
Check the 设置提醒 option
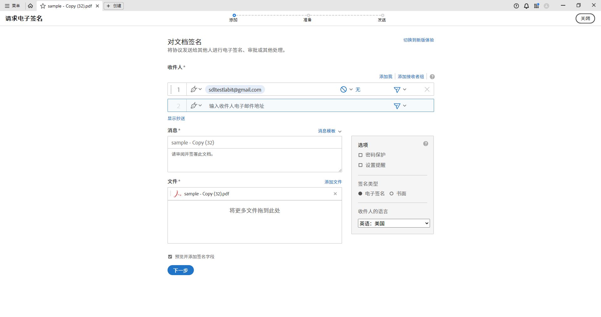click(x=360, y=165)
